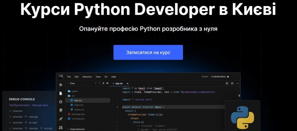This screenshot has height=131, width=297.
Task: Click the console row preview → accept
Action: (x=23, y=123)
